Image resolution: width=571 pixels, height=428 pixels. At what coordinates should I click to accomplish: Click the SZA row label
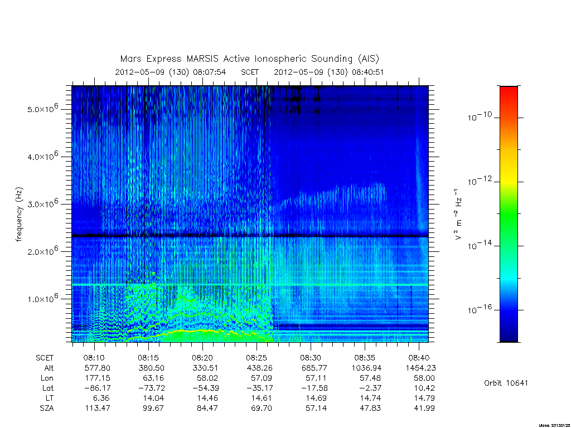(47, 408)
